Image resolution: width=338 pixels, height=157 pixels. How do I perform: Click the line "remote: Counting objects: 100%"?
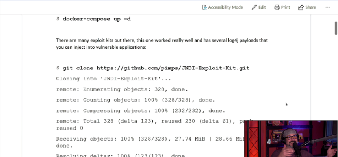tap(136, 100)
